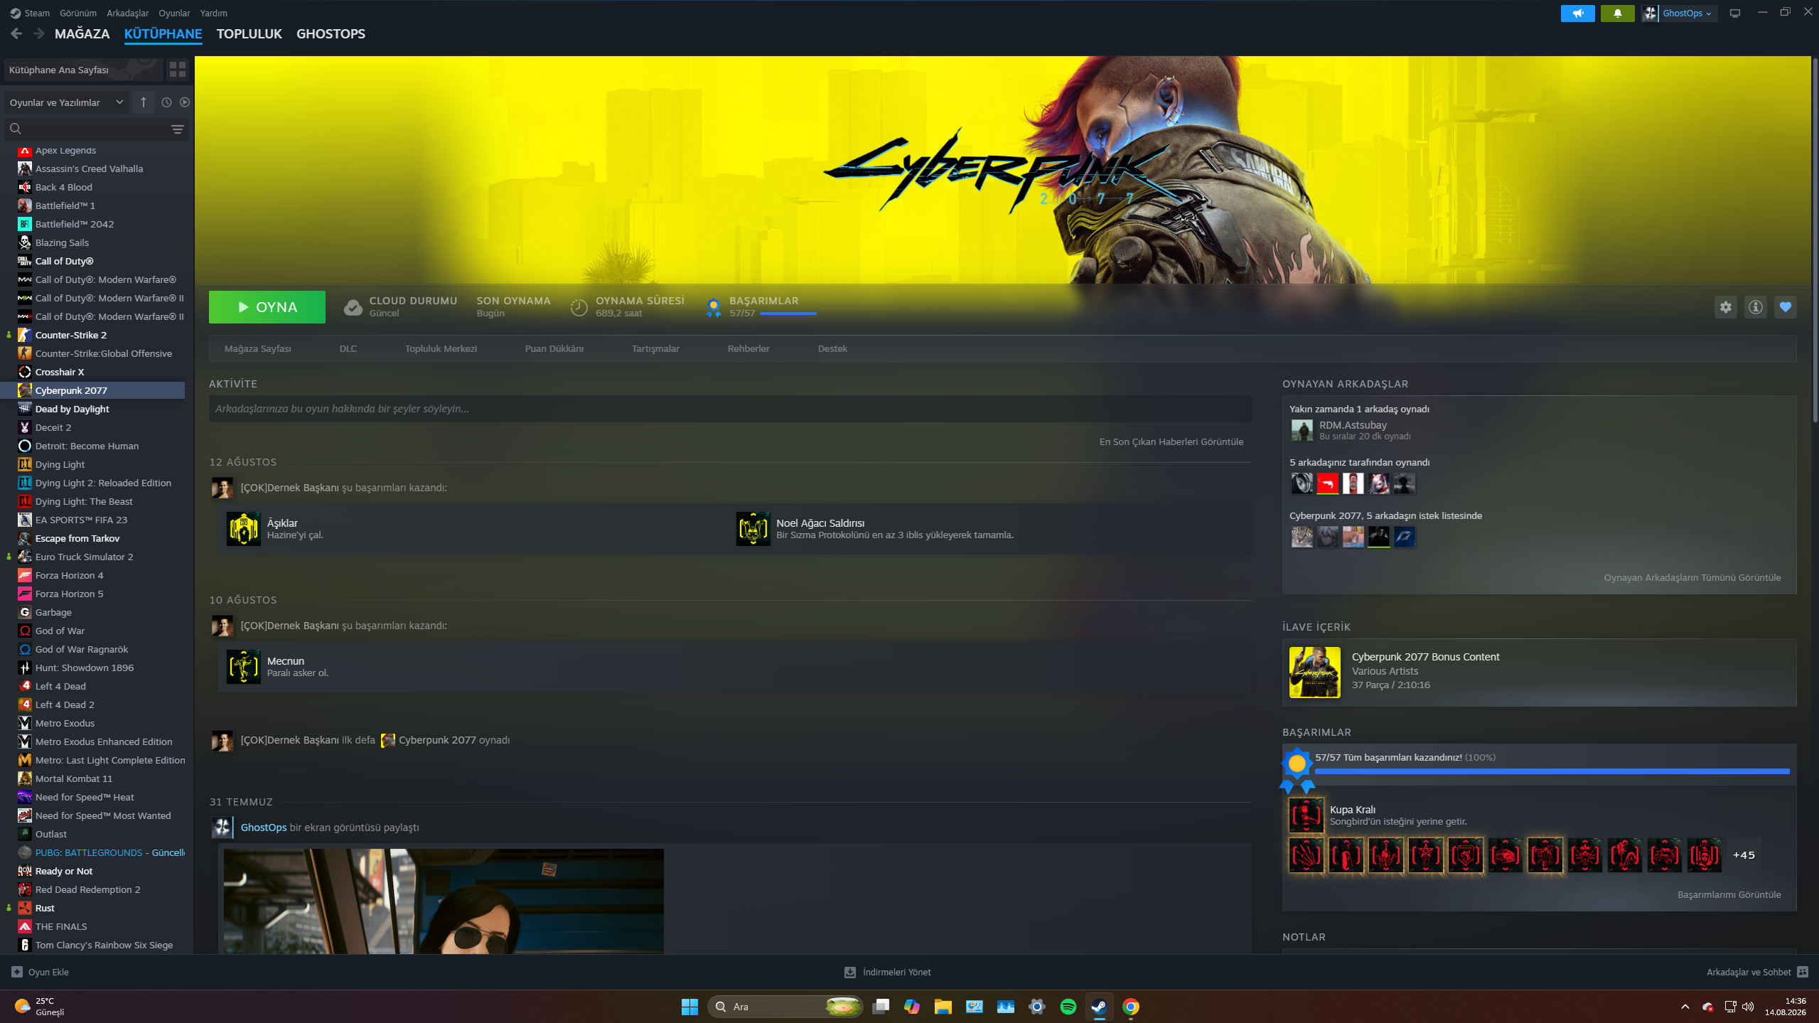
Task: Click the achievements ribbon icon
Action: coord(713,307)
